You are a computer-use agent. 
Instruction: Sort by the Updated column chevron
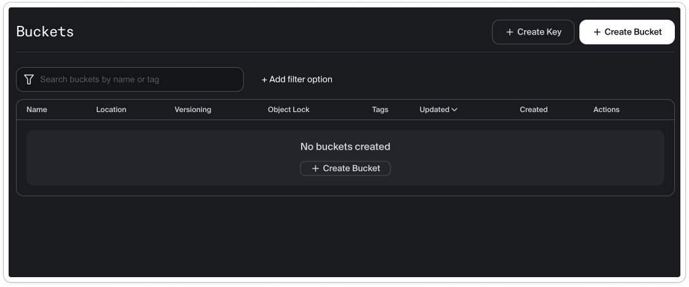(x=454, y=110)
